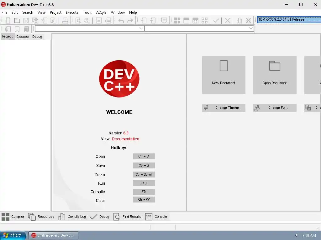This screenshot has height=240, width=321.
Task: Click the Close file toolbar icon
Action: point(44,20)
